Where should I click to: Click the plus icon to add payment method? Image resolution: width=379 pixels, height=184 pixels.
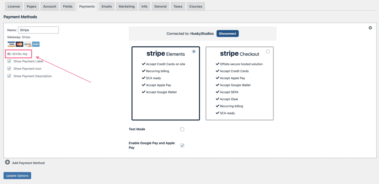click(x=8, y=162)
